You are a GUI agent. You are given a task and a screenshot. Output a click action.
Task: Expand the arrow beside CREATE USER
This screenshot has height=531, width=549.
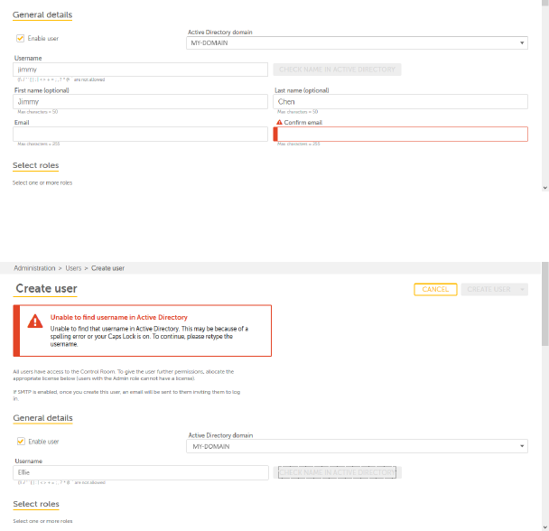(523, 289)
